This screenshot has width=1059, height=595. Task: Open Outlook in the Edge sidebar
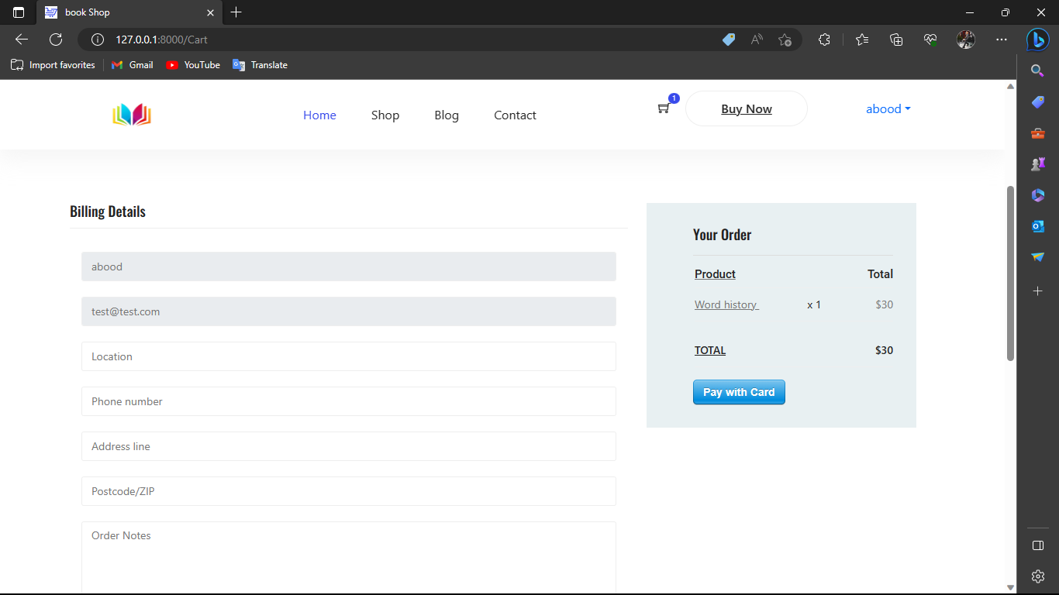(x=1037, y=226)
